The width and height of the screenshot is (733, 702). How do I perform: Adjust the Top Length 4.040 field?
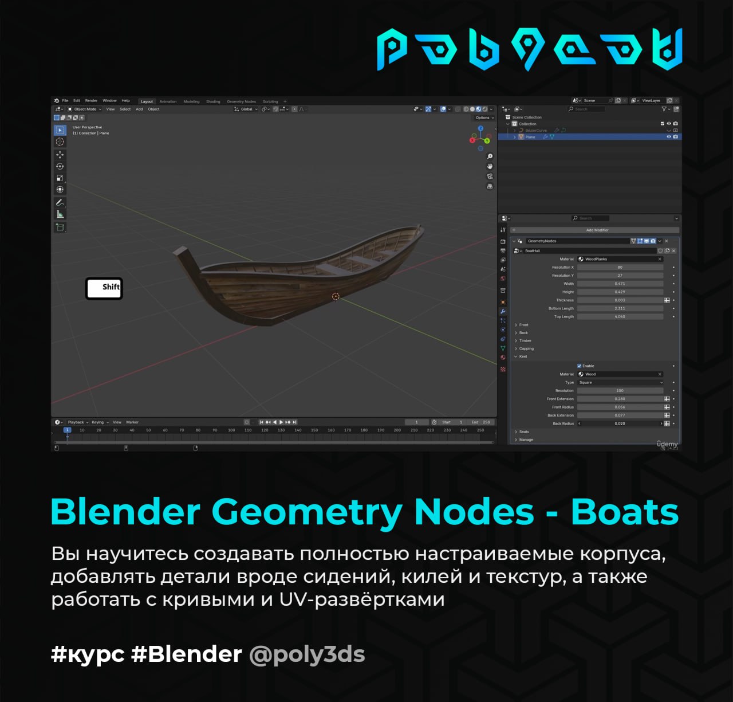pos(620,316)
